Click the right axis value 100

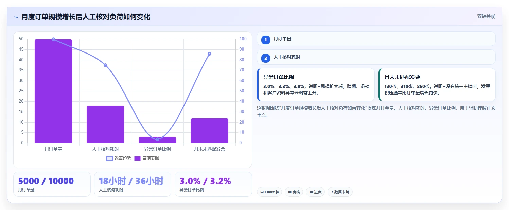(243, 39)
